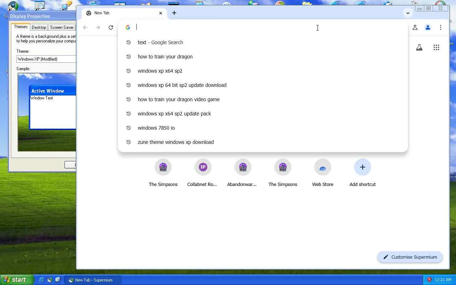Click the Google logo in the address bar

tap(128, 27)
